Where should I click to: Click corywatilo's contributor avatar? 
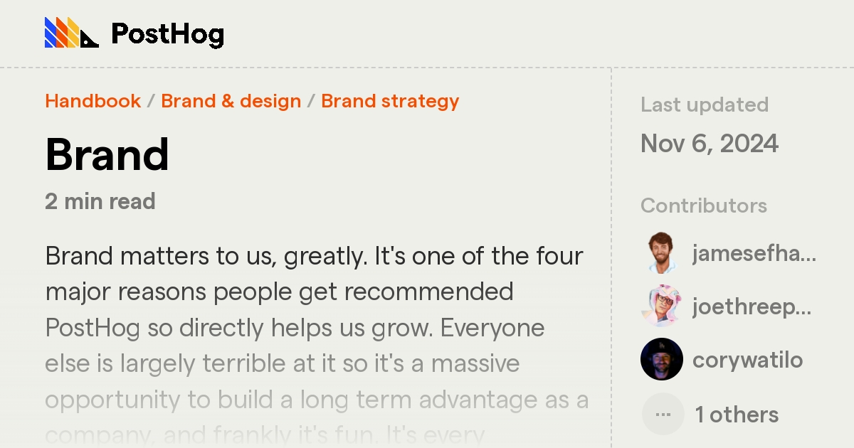[660, 359]
